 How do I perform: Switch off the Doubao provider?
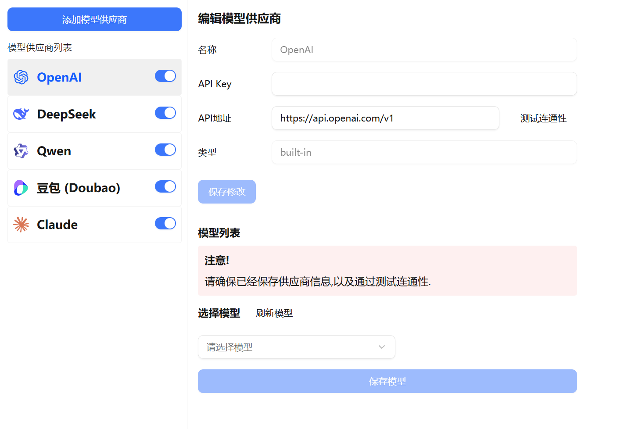click(x=165, y=187)
